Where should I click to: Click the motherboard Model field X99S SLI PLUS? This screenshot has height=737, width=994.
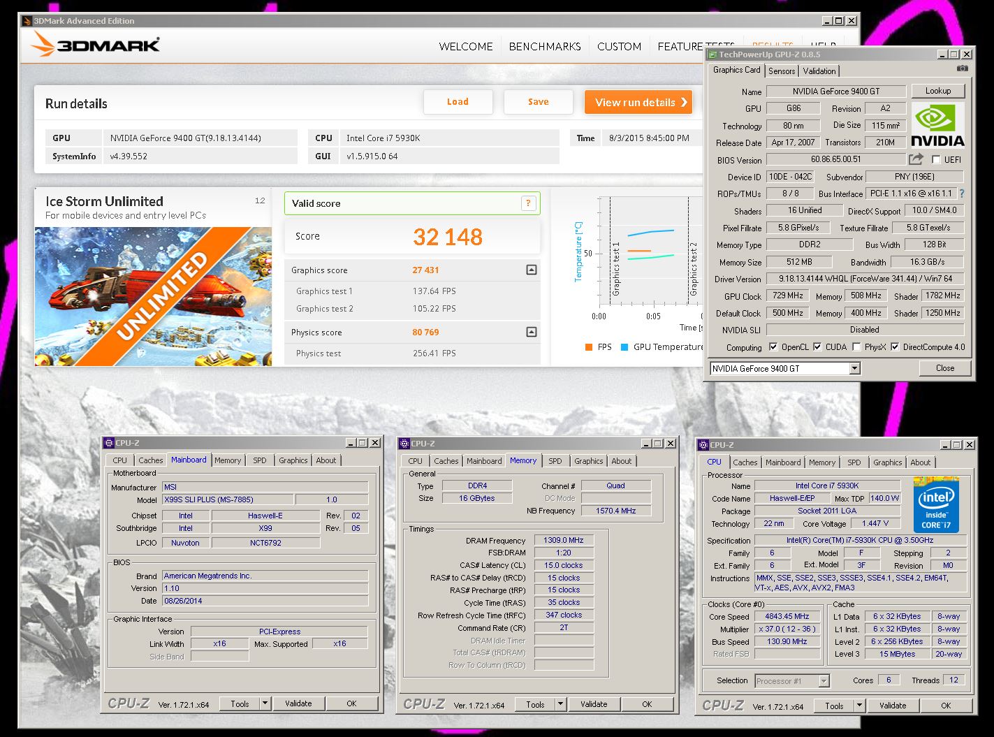click(228, 499)
